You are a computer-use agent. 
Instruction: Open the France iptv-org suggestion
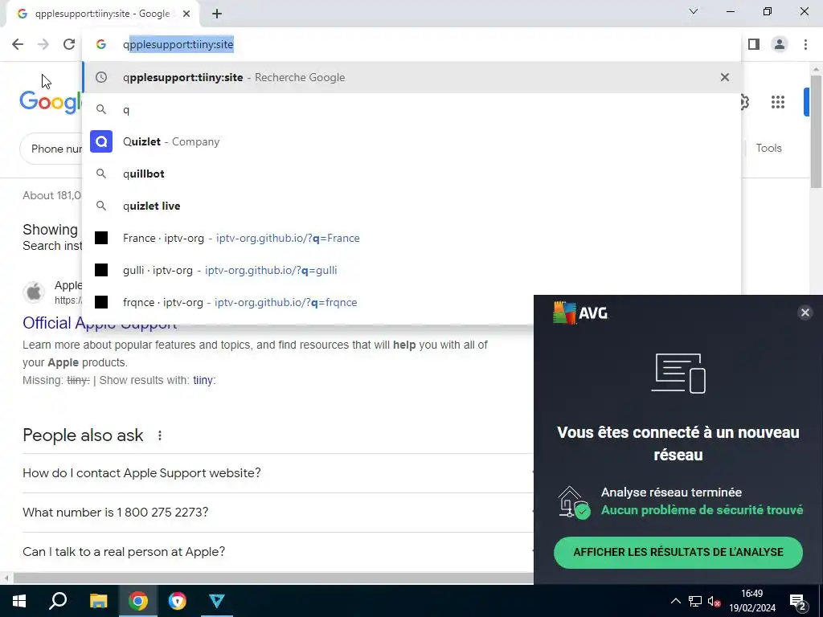411,238
